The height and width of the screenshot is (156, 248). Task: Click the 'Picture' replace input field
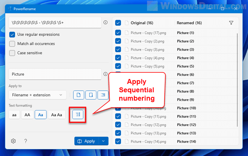[x=55, y=74]
